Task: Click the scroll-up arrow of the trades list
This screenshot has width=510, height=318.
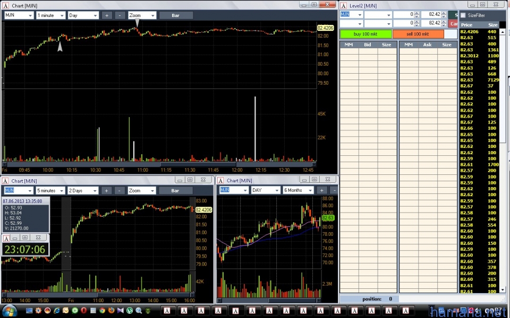Action: 503,32
